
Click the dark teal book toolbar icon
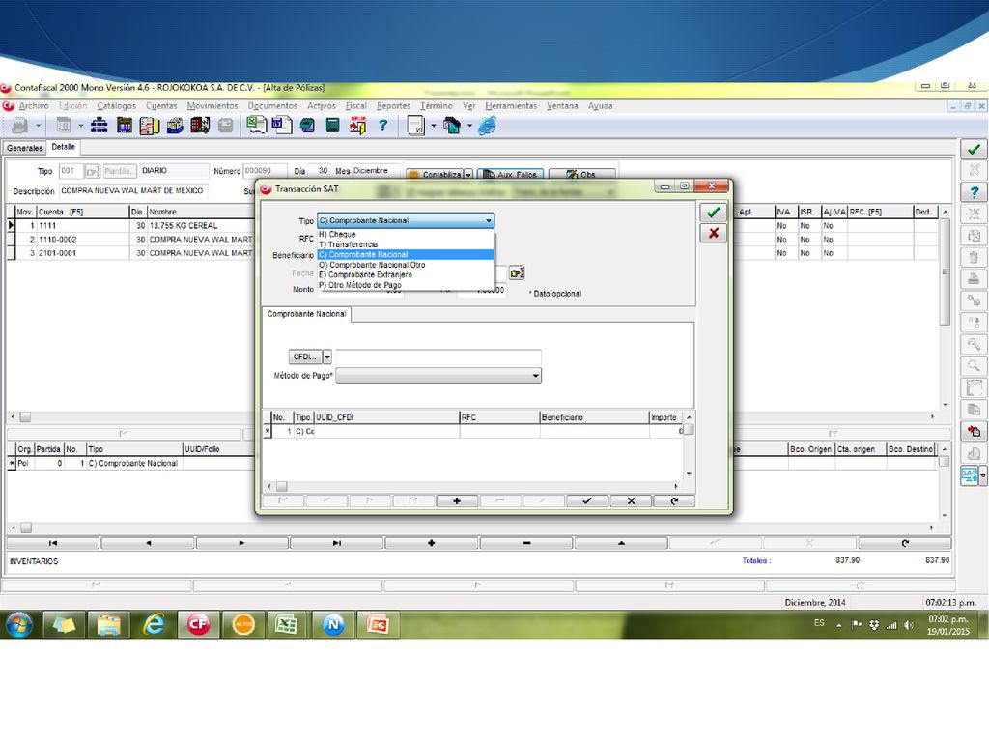pyautogui.click(x=307, y=126)
